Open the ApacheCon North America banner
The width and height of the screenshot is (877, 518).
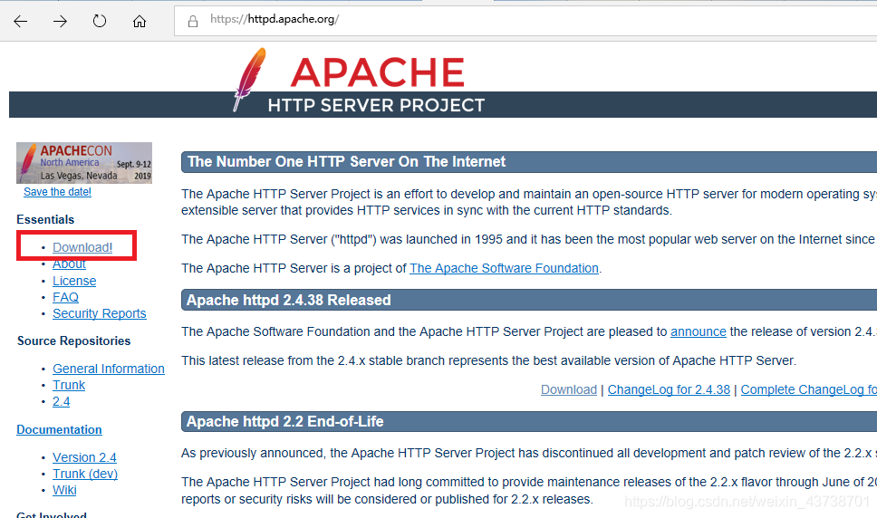tap(84, 163)
